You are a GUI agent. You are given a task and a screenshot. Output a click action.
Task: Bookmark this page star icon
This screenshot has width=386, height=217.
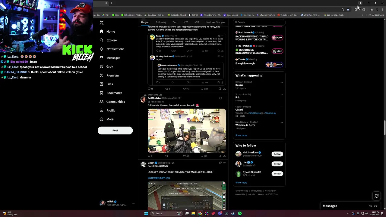348,9
